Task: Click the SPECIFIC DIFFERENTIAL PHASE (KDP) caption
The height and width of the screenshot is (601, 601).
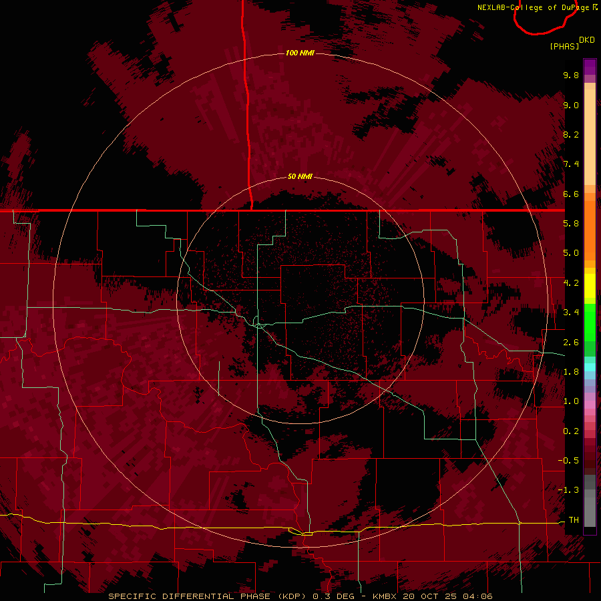Action: [x=208, y=596]
